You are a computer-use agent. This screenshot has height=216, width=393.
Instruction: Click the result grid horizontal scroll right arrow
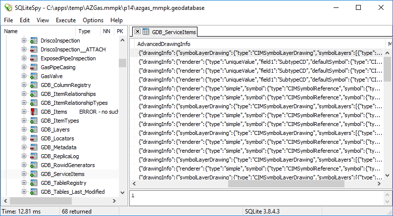pyautogui.click(x=379, y=184)
